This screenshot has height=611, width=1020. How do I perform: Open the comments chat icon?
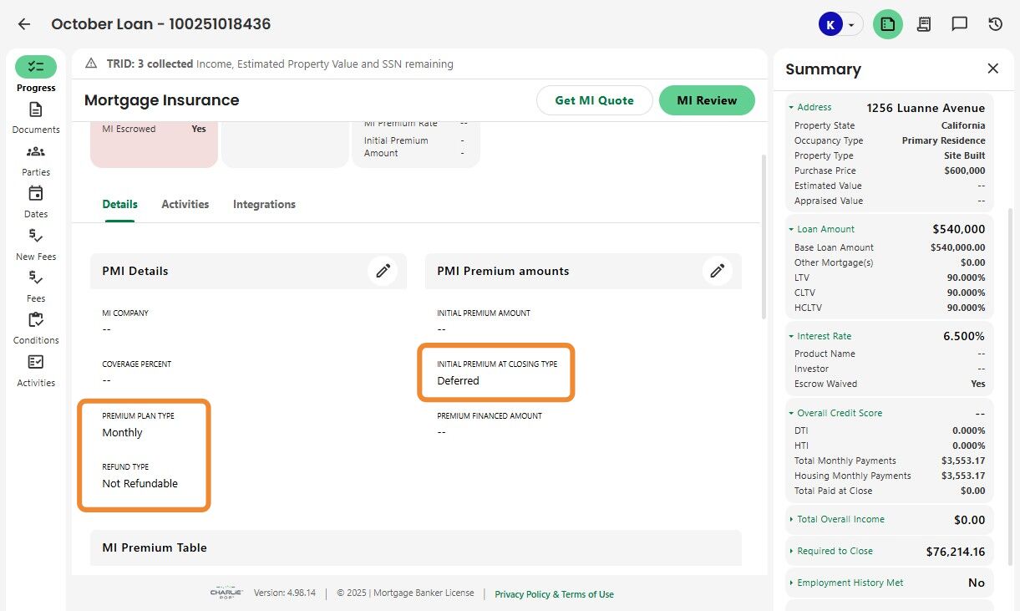click(959, 24)
